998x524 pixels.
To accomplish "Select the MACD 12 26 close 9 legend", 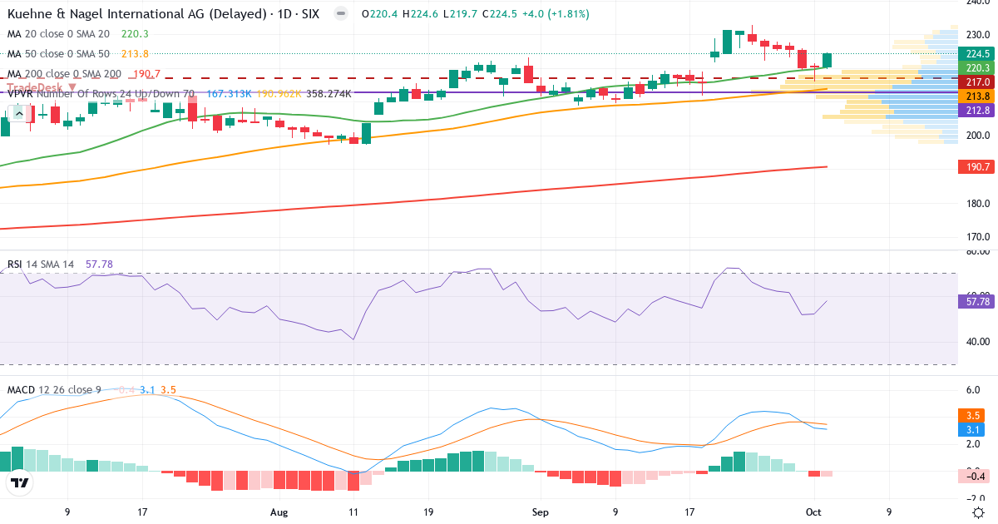I will pos(54,389).
